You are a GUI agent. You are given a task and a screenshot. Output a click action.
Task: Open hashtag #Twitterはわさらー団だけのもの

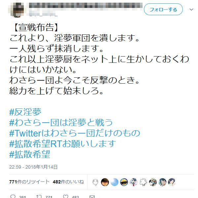(75, 133)
